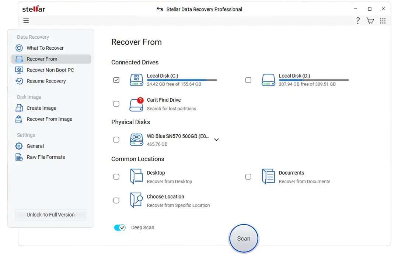Open the shopping cart icon

point(370,21)
